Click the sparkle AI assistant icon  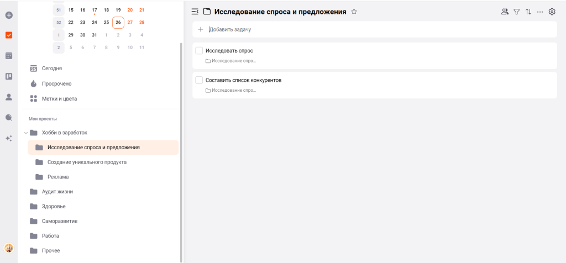pyautogui.click(x=9, y=138)
